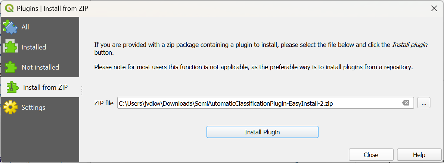Close the Plugins dialog window with the X

coord(434,8)
